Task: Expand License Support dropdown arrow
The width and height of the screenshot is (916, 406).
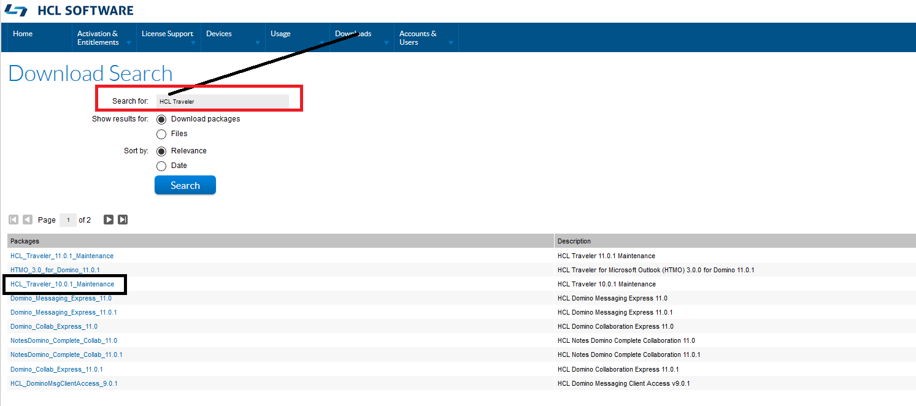Action: coord(193,43)
